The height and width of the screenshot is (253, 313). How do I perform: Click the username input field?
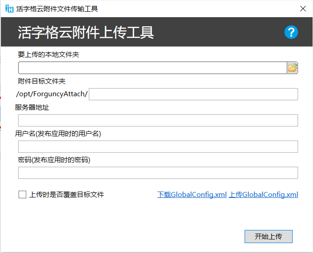pyautogui.click(x=158, y=147)
